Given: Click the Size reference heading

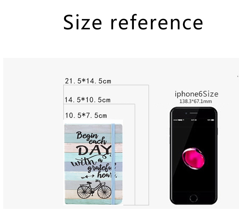Looking at the screenshot, I should click(x=133, y=22).
